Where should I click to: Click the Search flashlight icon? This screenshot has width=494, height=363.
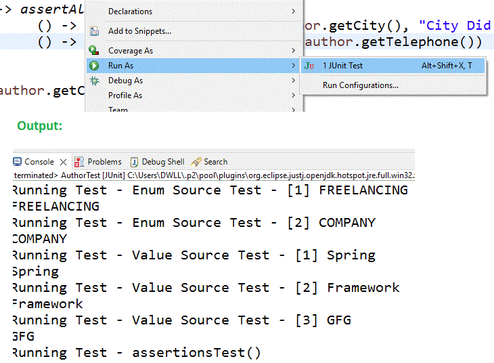pyautogui.click(x=196, y=162)
